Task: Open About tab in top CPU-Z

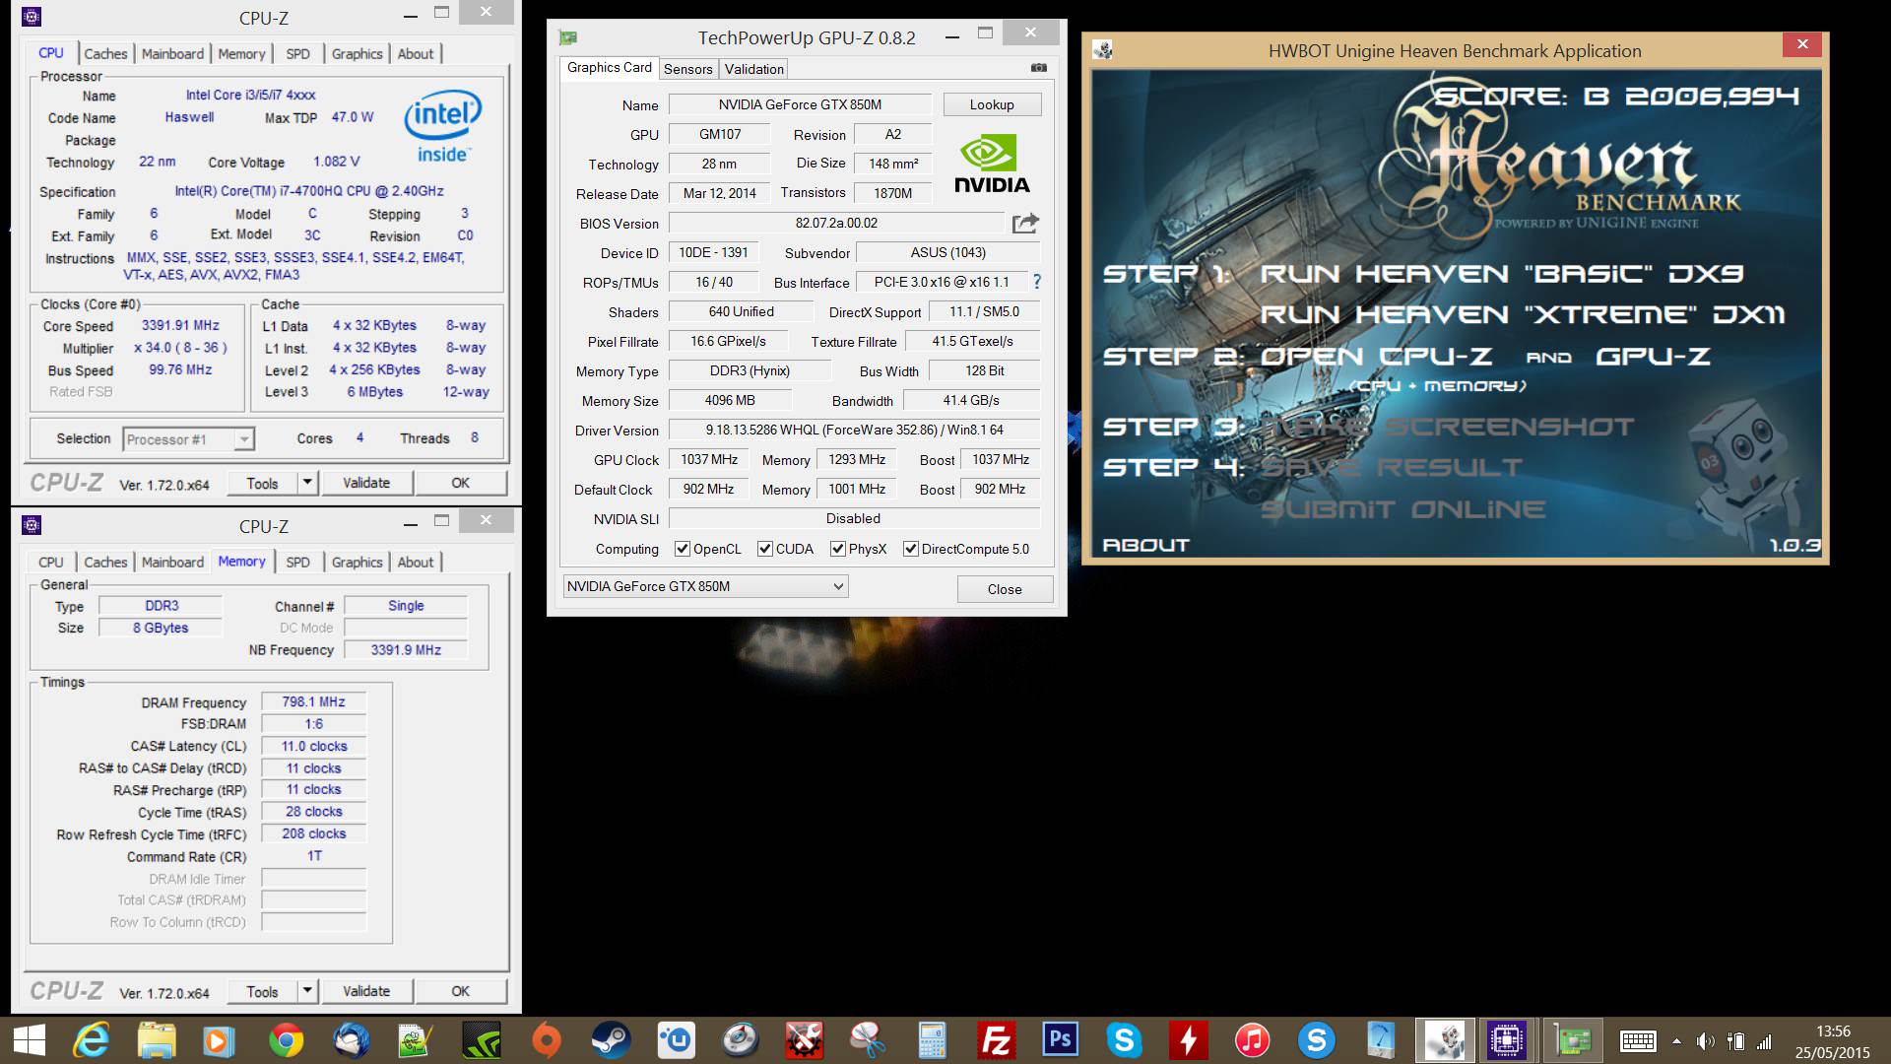Action: pos(415,54)
